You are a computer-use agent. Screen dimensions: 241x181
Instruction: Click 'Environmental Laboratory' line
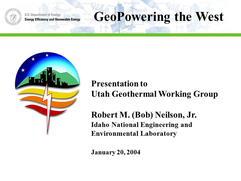134,133
